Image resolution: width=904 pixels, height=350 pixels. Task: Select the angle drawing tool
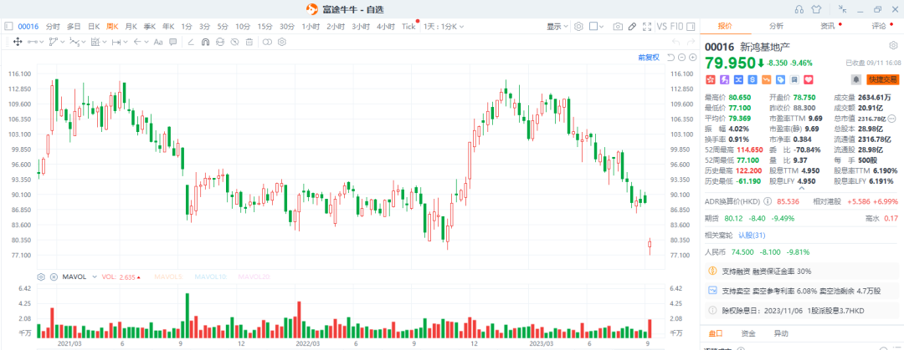tap(191, 42)
